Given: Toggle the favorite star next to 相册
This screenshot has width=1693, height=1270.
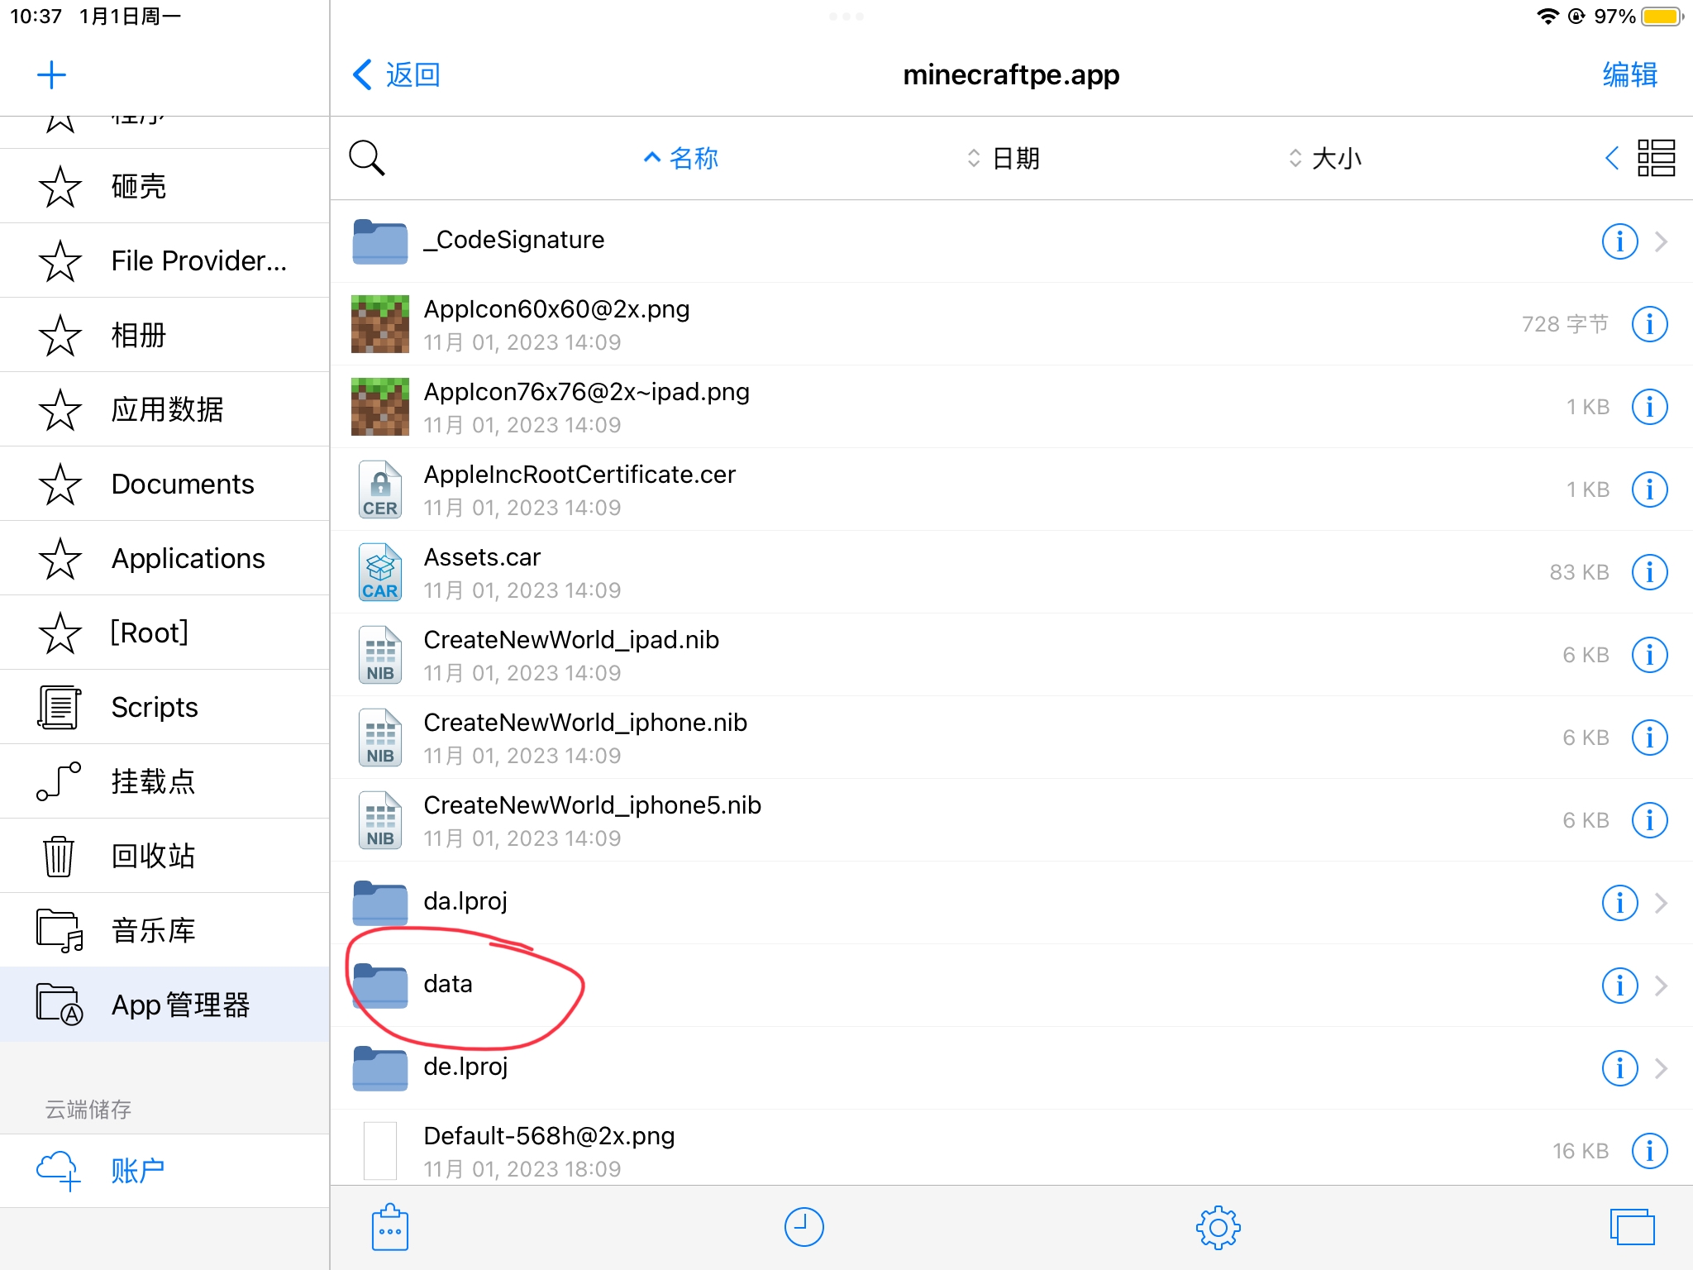Looking at the screenshot, I should (60, 336).
